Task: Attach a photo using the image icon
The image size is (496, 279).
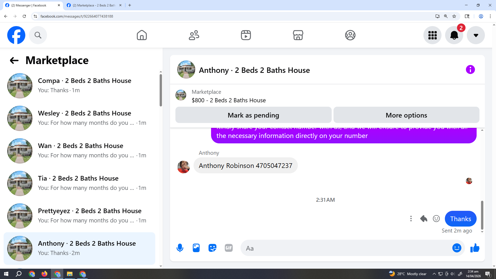Action: pos(196,248)
